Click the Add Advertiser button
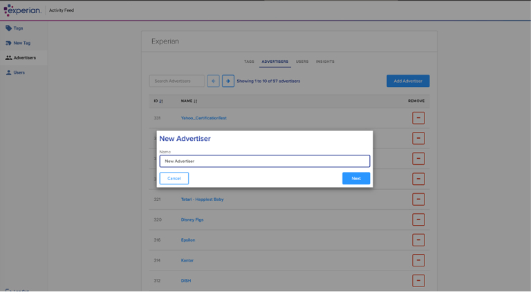This screenshot has height=292, width=531. [x=408, y=81]
